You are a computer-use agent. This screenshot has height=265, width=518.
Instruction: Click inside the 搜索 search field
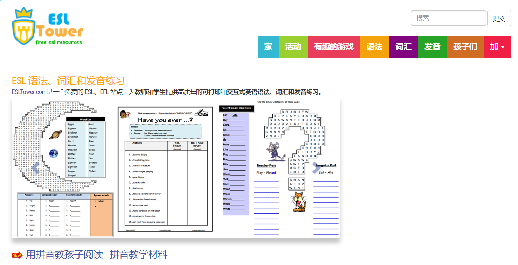(x=448, y=18)
